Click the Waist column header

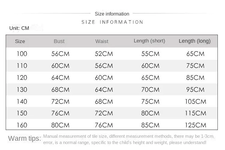102,41
